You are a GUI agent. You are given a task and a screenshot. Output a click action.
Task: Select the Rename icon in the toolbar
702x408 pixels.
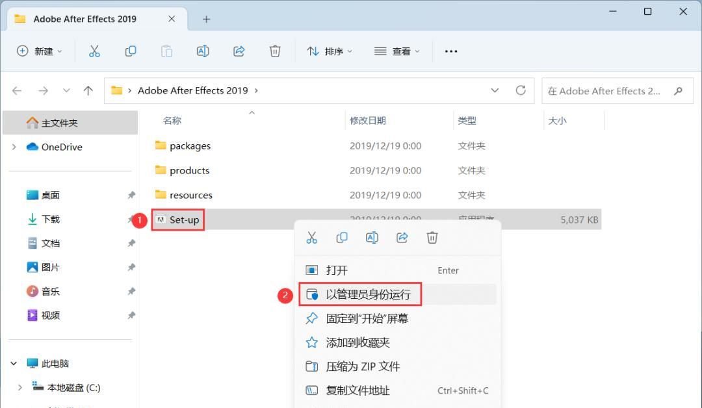202,51
